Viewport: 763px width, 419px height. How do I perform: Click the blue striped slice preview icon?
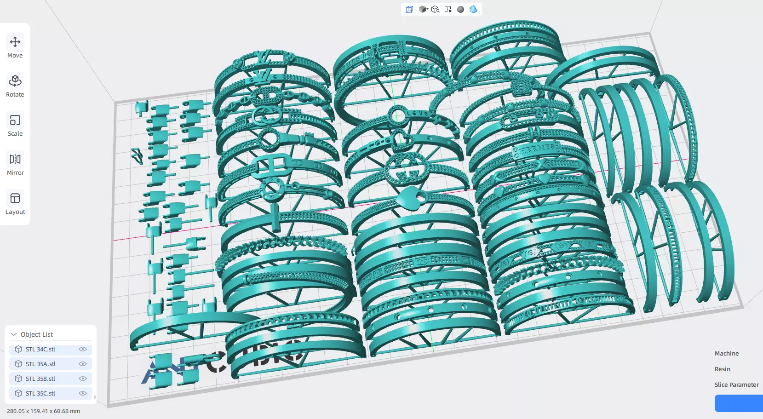click(473, 9)
